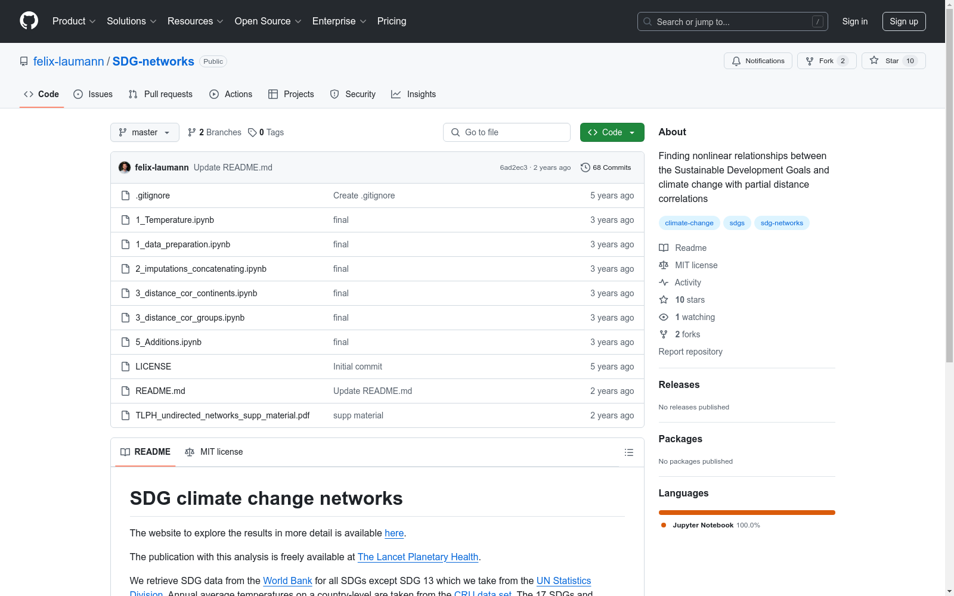The image size is (954, 596).
Task: Click branch icon beside 2 Branches
Action: pos(191,132)
